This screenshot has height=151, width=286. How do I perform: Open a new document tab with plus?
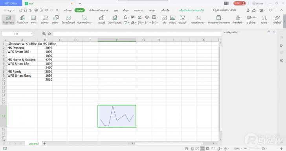coord(80,3)
